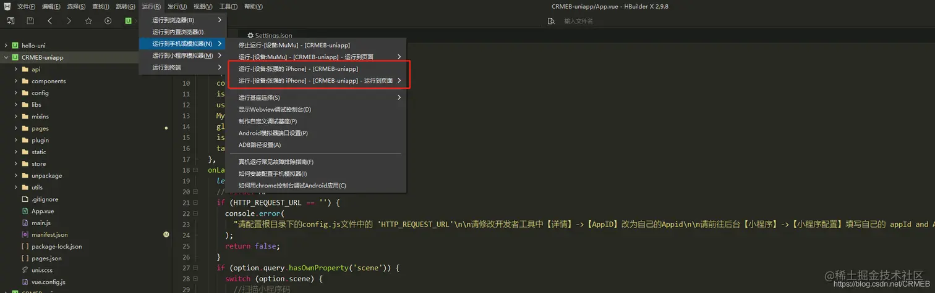935x293 pixels.
Task: Click the new file toolbar icon
Action: tap(11, 20)
